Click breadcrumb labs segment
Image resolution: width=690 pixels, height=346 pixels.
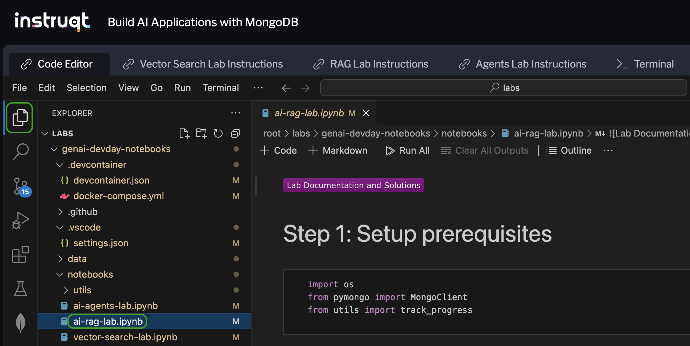(301, 133)
